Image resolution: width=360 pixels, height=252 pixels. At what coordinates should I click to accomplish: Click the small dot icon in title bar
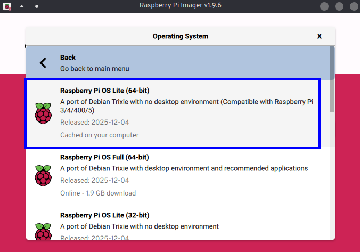[x=36, y=6]
